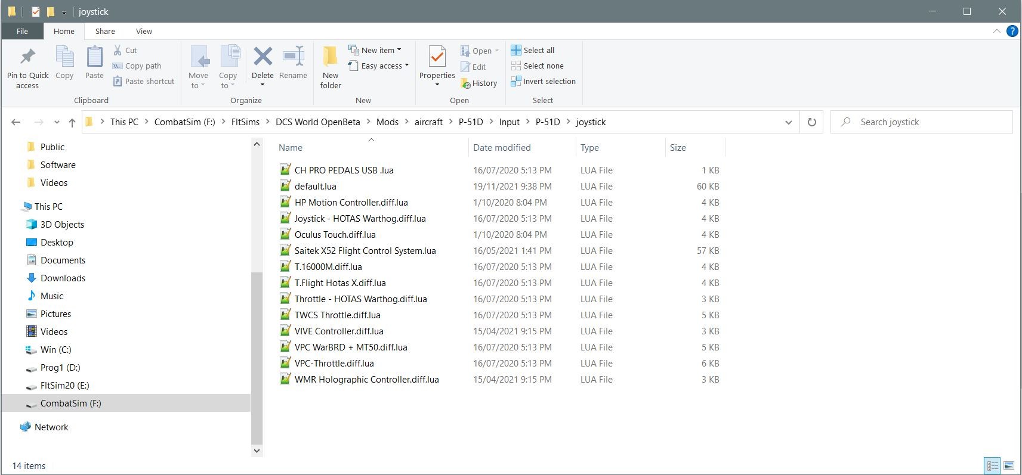Select the CH PRO PEDALS USB .lua file
The image size is (1022, 475).
(x=344, y=170)
